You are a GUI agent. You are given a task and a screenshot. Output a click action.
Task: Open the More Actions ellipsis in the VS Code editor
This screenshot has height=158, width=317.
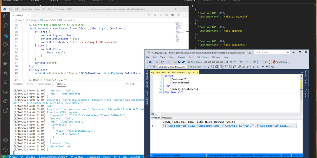pyautogui.click(x=184, y=15)
